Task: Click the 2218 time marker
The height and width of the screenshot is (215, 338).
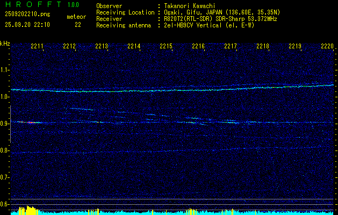Action: pos(263,46)
